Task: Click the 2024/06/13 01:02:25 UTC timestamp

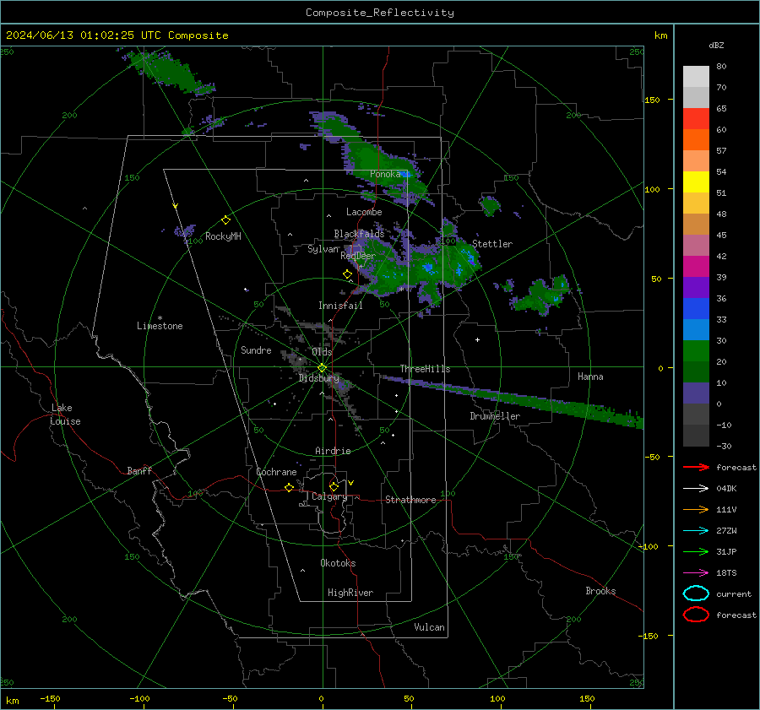Action: click(84, 35)
